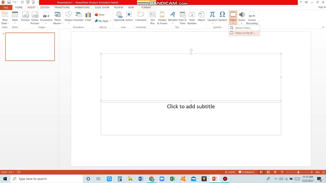This screenshot has height=183, width=326.
Task: Start Screen Recording
Action: pos(252,18)
